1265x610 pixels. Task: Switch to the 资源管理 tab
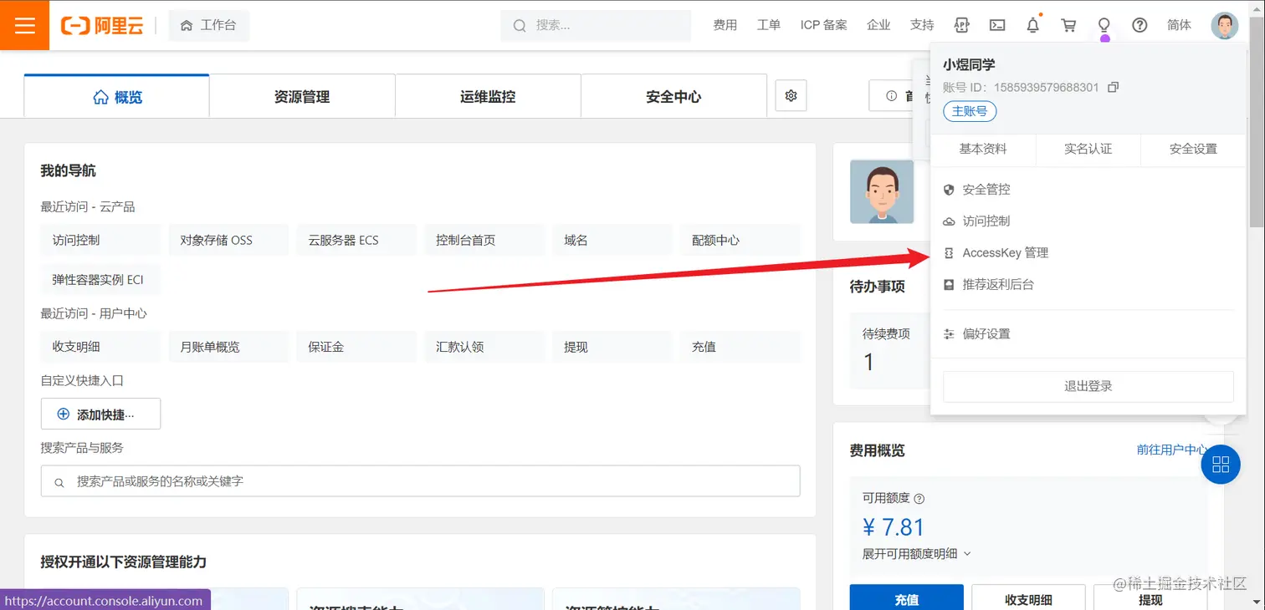[302, 97]
